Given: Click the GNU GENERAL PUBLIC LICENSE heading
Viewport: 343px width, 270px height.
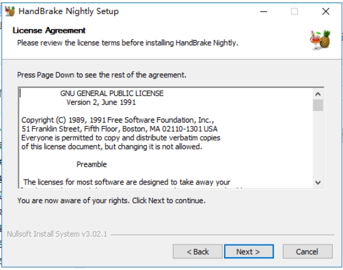Looking at the screenshot, I should tap(112, 93).
